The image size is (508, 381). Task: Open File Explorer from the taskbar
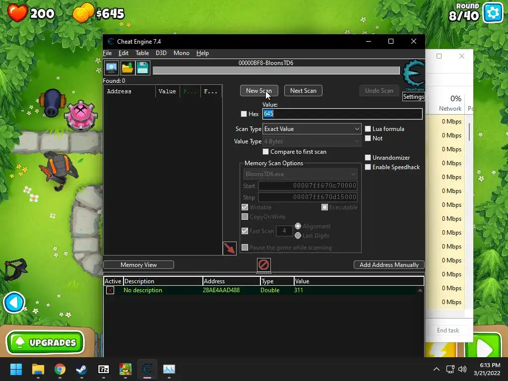[38, 369]
